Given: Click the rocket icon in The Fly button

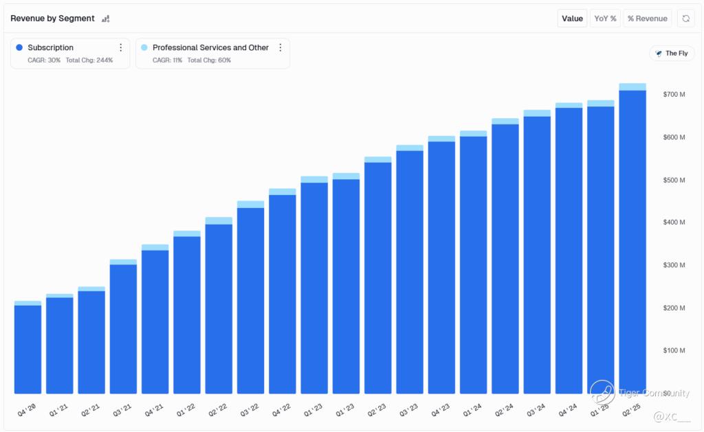Looking at the screenshot, I should coord(659,54).
